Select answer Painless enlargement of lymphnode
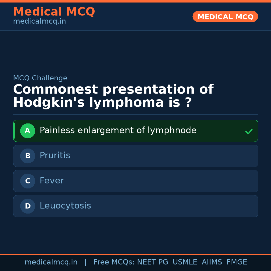 pyautogui.click(x=118, y=130)
